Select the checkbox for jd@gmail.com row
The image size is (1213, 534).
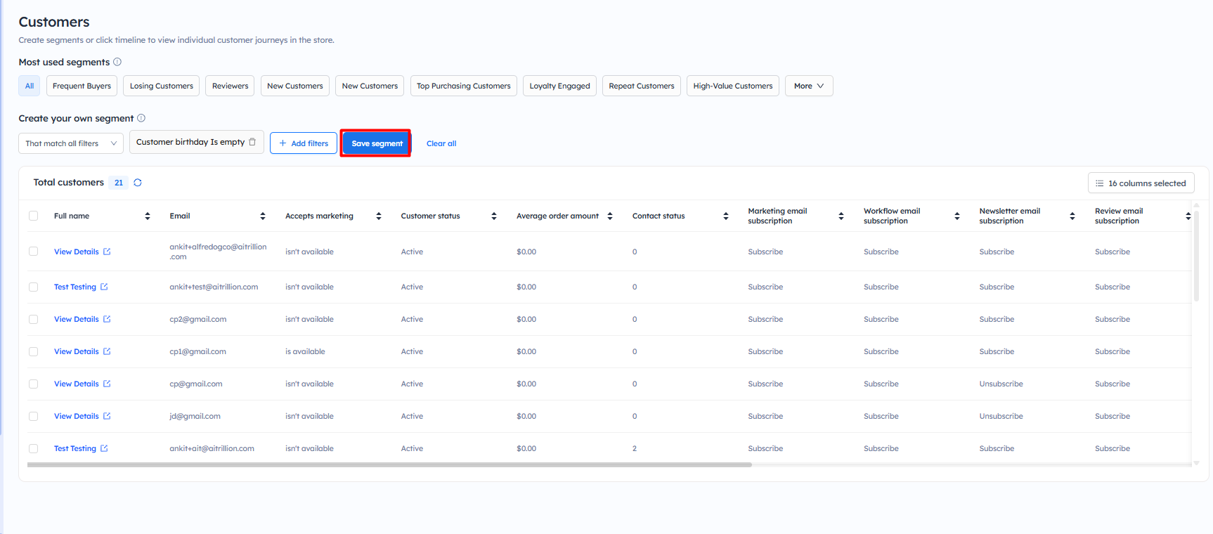pyautogui.click(x=34, y=416)
